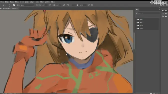Viewport: 168px width, 94px height.
Task: Click the canvas horizontal scrollbar
Action: click(x=74, y=94)
